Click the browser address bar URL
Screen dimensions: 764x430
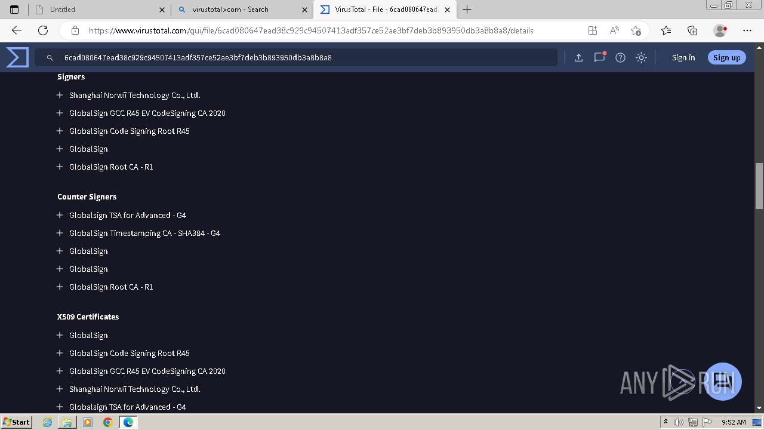(x=311, y=30)
